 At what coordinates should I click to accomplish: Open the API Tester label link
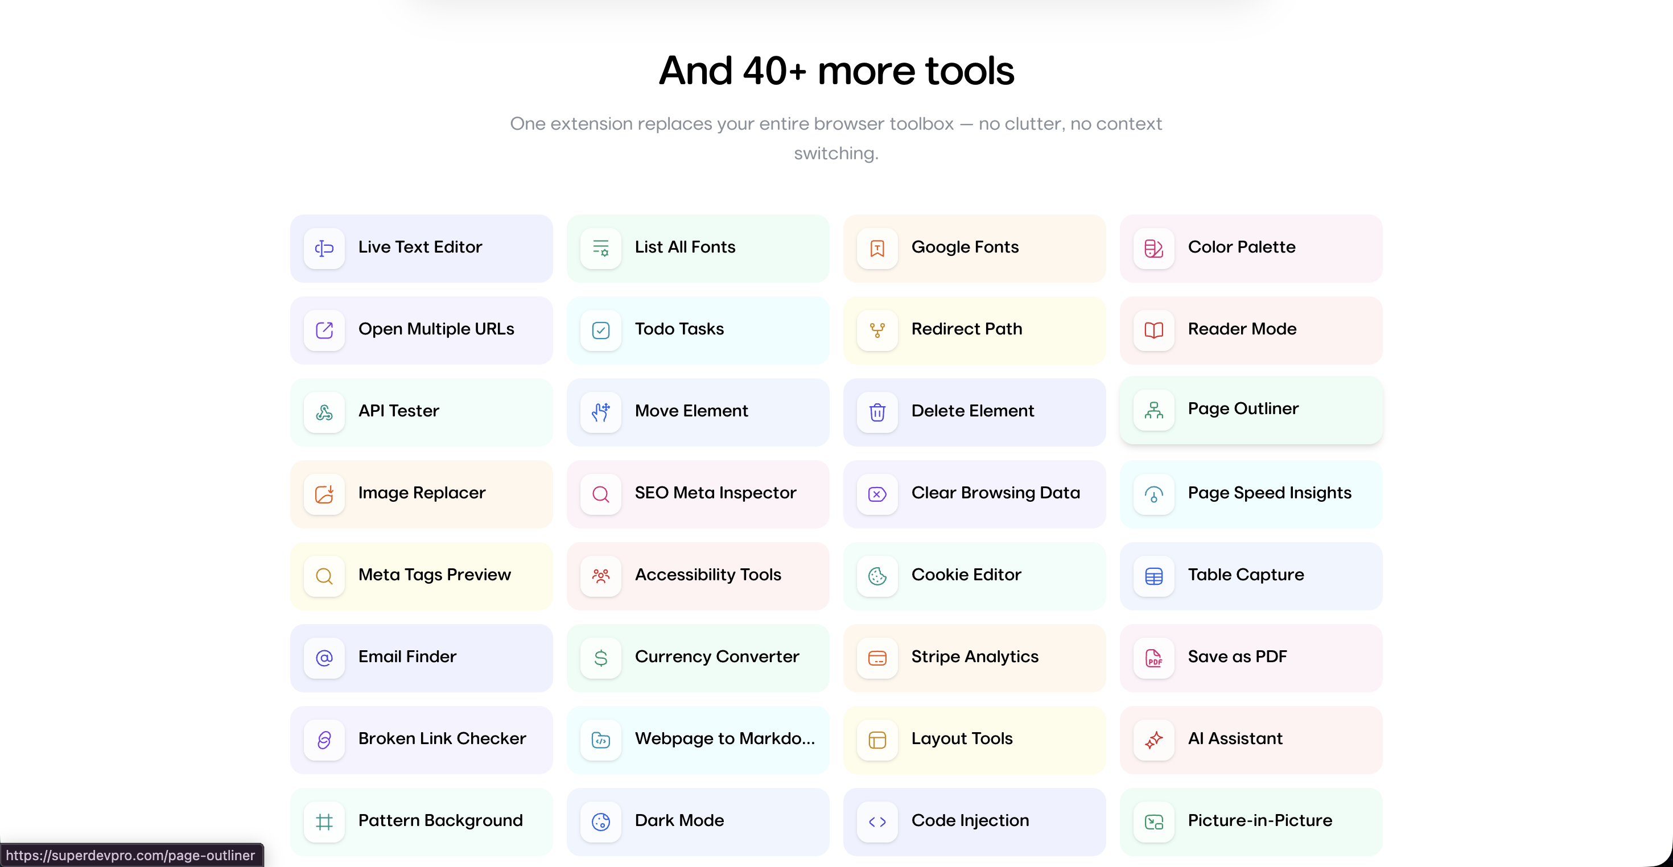coord(399,410)
